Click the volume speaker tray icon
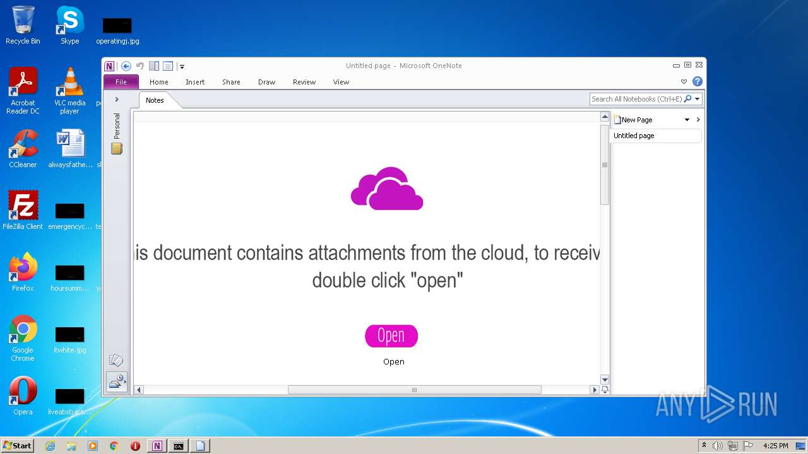This screenshot has height=454, width=808. [718, 446]
